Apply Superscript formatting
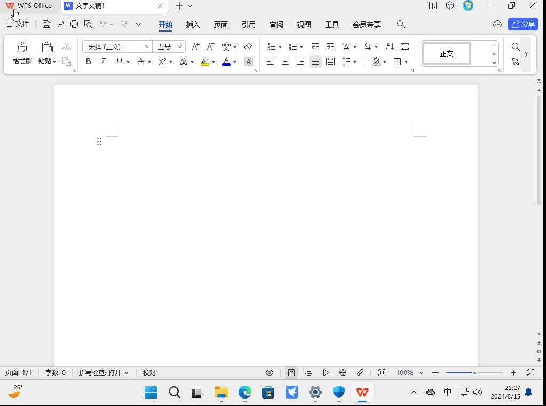This screenshot has height=406, width=546. (163, 61)
